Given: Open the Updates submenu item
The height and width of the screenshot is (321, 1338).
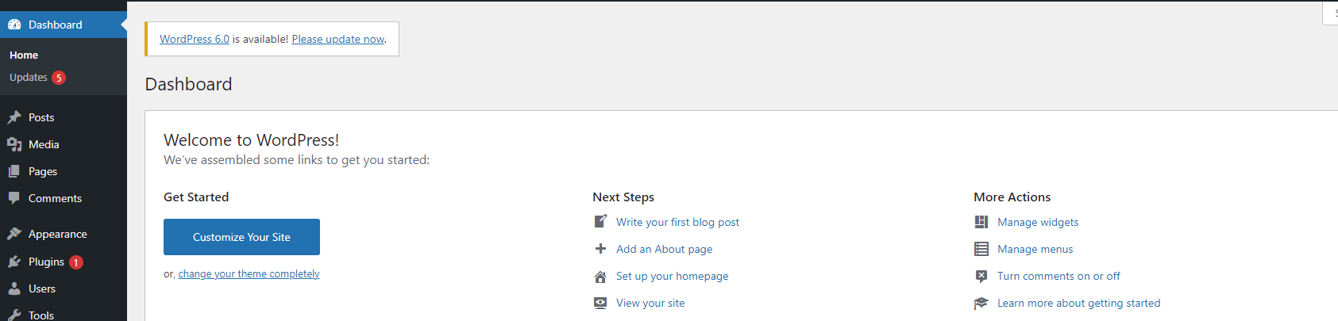Looking at the screenshot, I should click(x=29, y=78).
